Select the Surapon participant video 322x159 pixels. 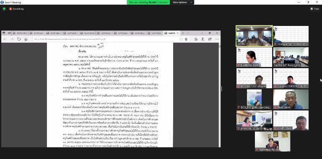[291, 78]
